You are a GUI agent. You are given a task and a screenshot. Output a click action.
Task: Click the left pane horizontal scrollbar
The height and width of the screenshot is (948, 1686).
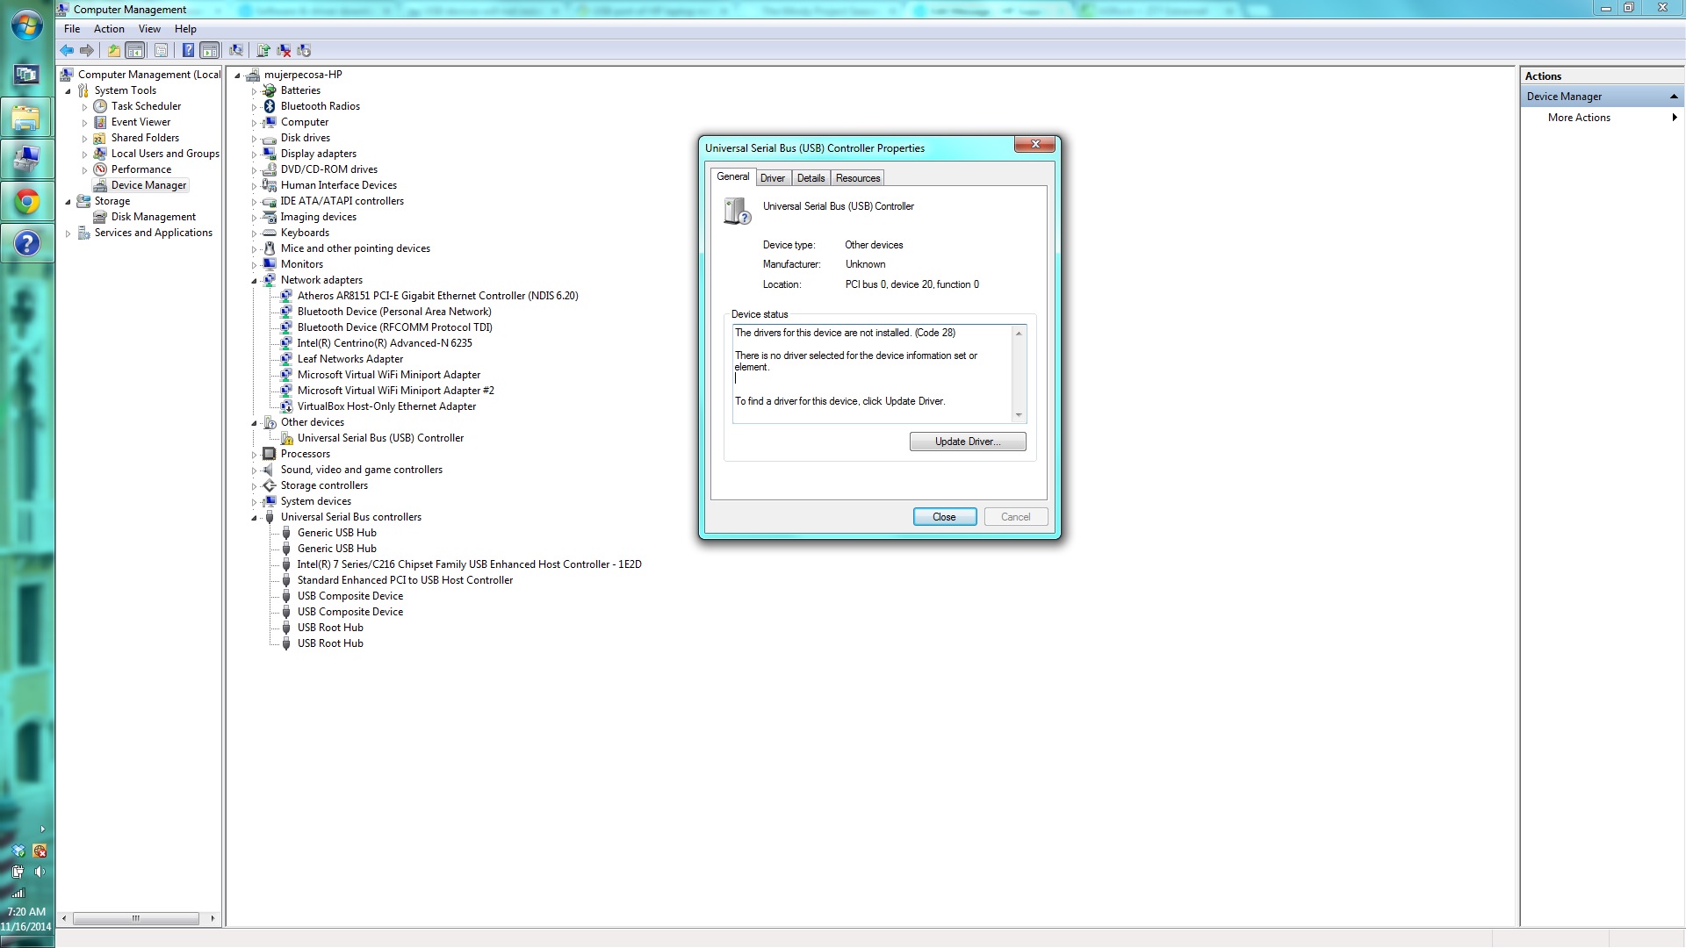[x=136, y=918]
